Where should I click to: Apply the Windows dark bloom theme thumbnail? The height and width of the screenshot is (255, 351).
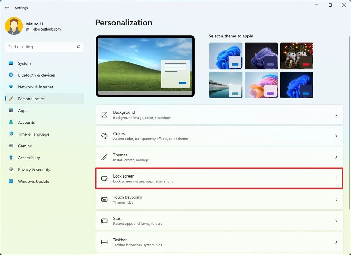click(x=261, y=56)
